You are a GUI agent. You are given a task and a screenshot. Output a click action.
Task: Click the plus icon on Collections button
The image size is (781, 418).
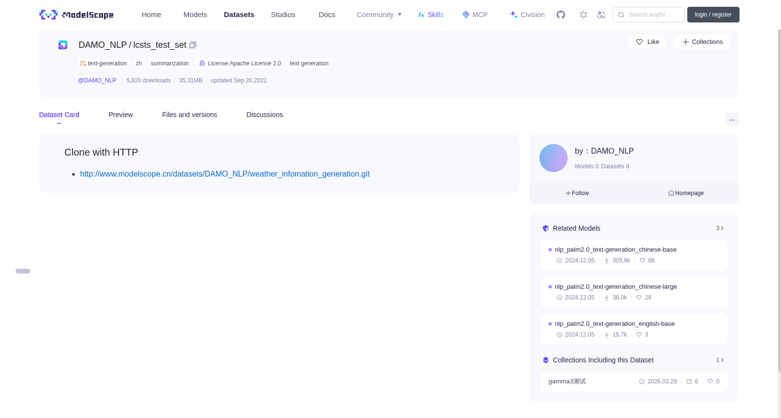tap(686, 42)
